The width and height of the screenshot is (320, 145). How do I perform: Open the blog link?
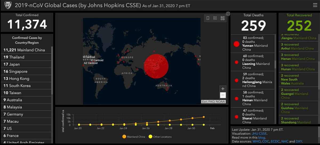[x=262, y=138]
